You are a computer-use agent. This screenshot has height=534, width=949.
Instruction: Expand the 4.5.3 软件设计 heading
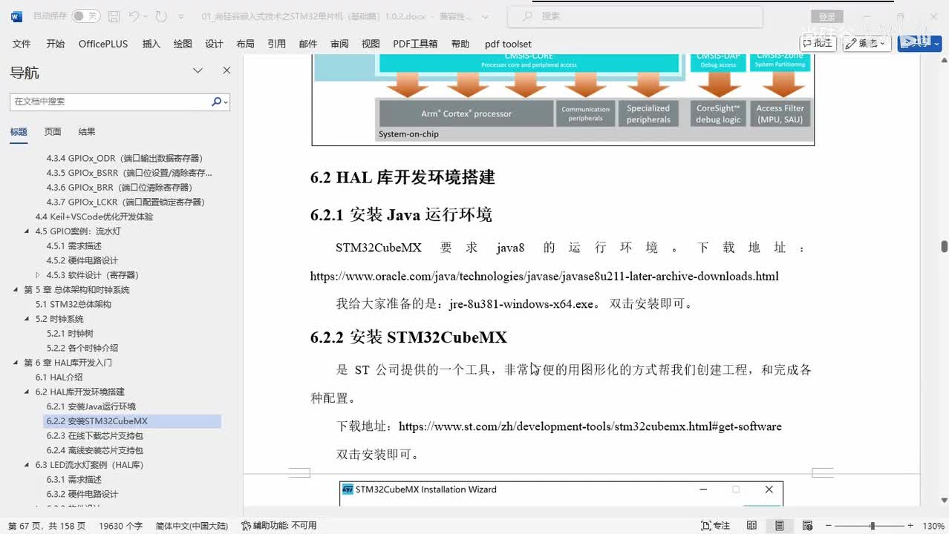coord(39,275)
